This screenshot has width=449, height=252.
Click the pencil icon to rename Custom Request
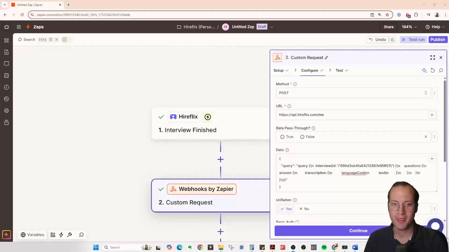(326, 57)
